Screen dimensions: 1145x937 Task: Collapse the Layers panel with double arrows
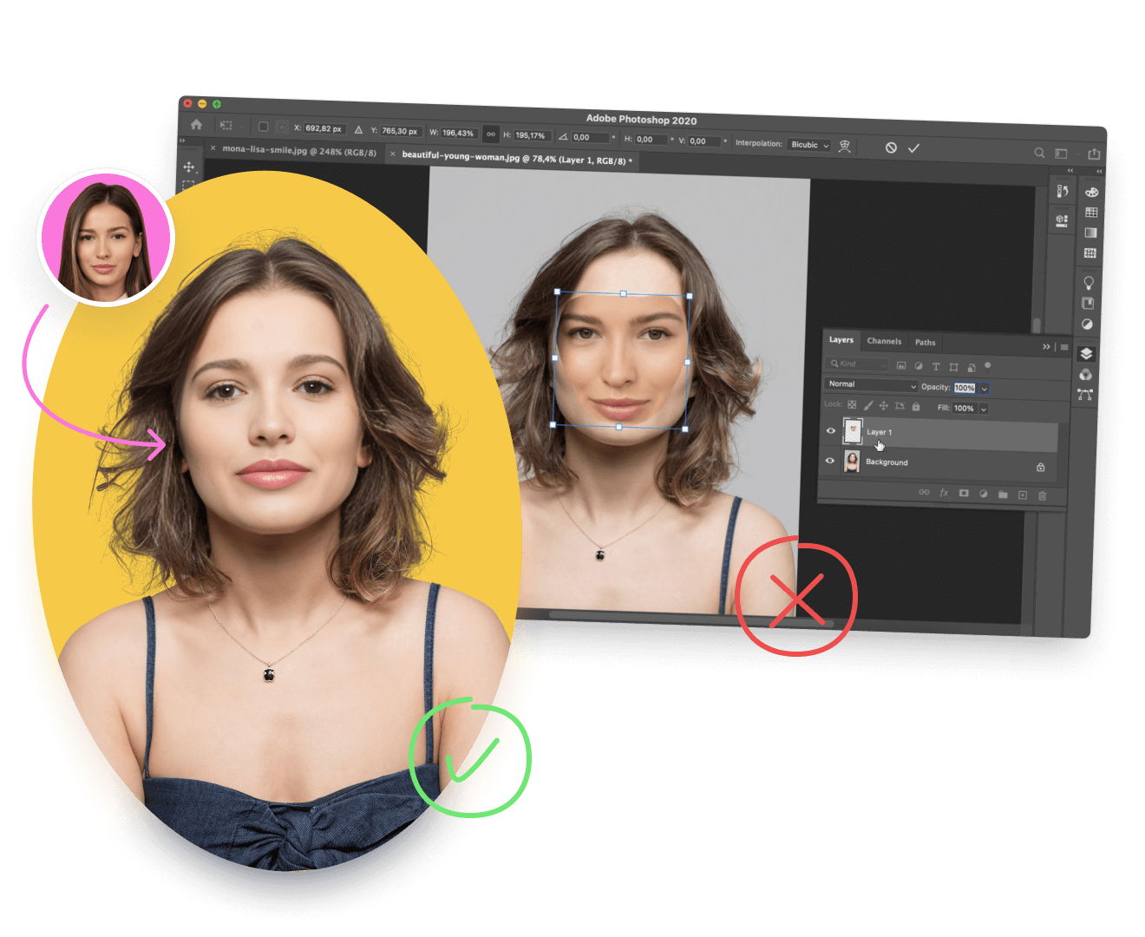1046,346
